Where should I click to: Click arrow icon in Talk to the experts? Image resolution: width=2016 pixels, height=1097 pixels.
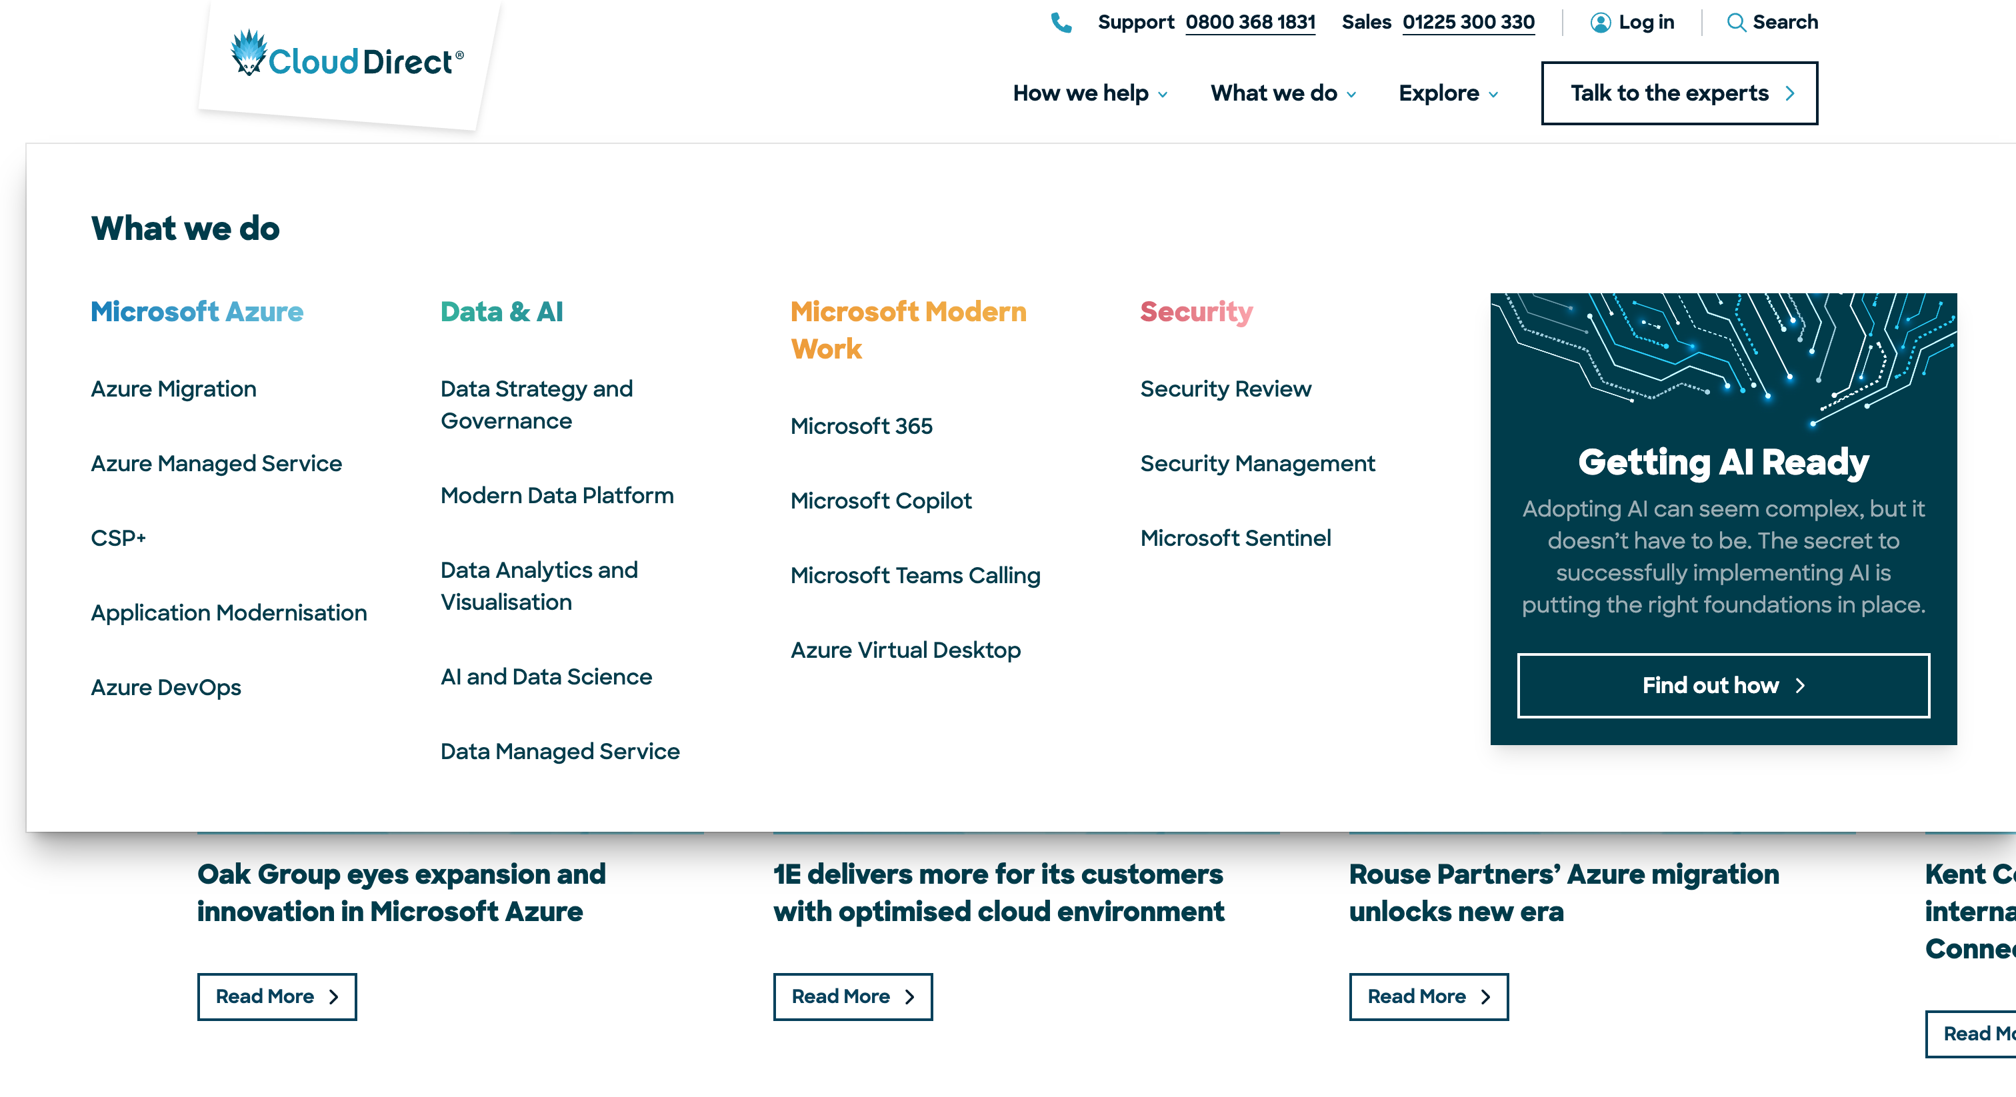click(1790, 93)
